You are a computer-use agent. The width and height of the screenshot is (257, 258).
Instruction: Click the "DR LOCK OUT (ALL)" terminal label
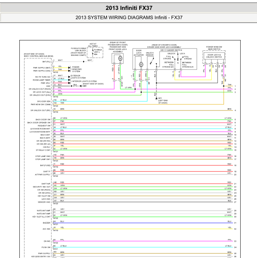click(42, 92)
